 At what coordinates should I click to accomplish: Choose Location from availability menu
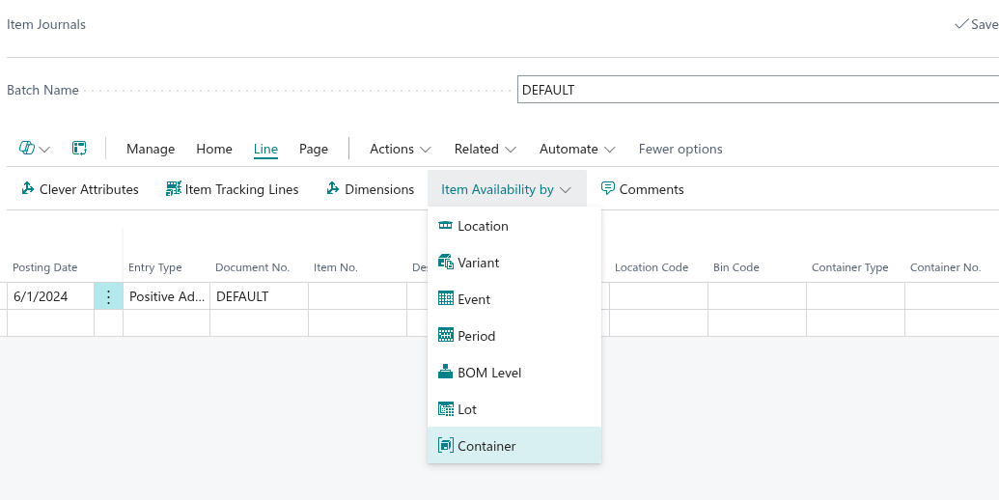click(483, 226)
